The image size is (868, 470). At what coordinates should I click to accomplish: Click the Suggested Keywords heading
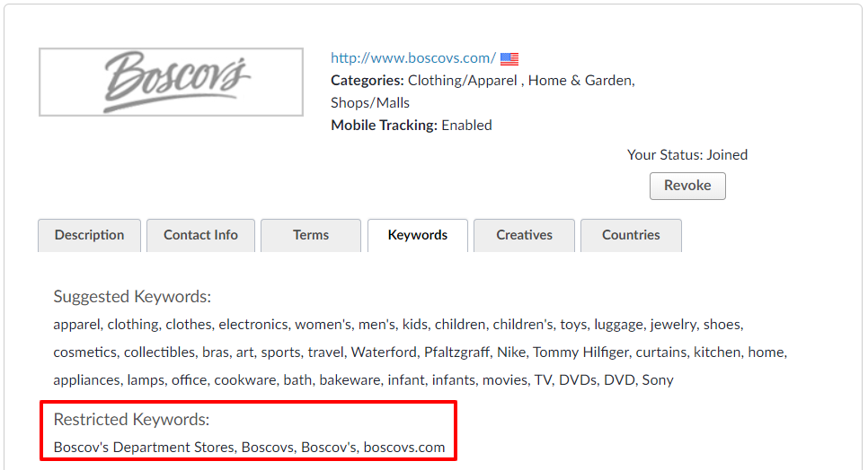(x=132, y=297)
